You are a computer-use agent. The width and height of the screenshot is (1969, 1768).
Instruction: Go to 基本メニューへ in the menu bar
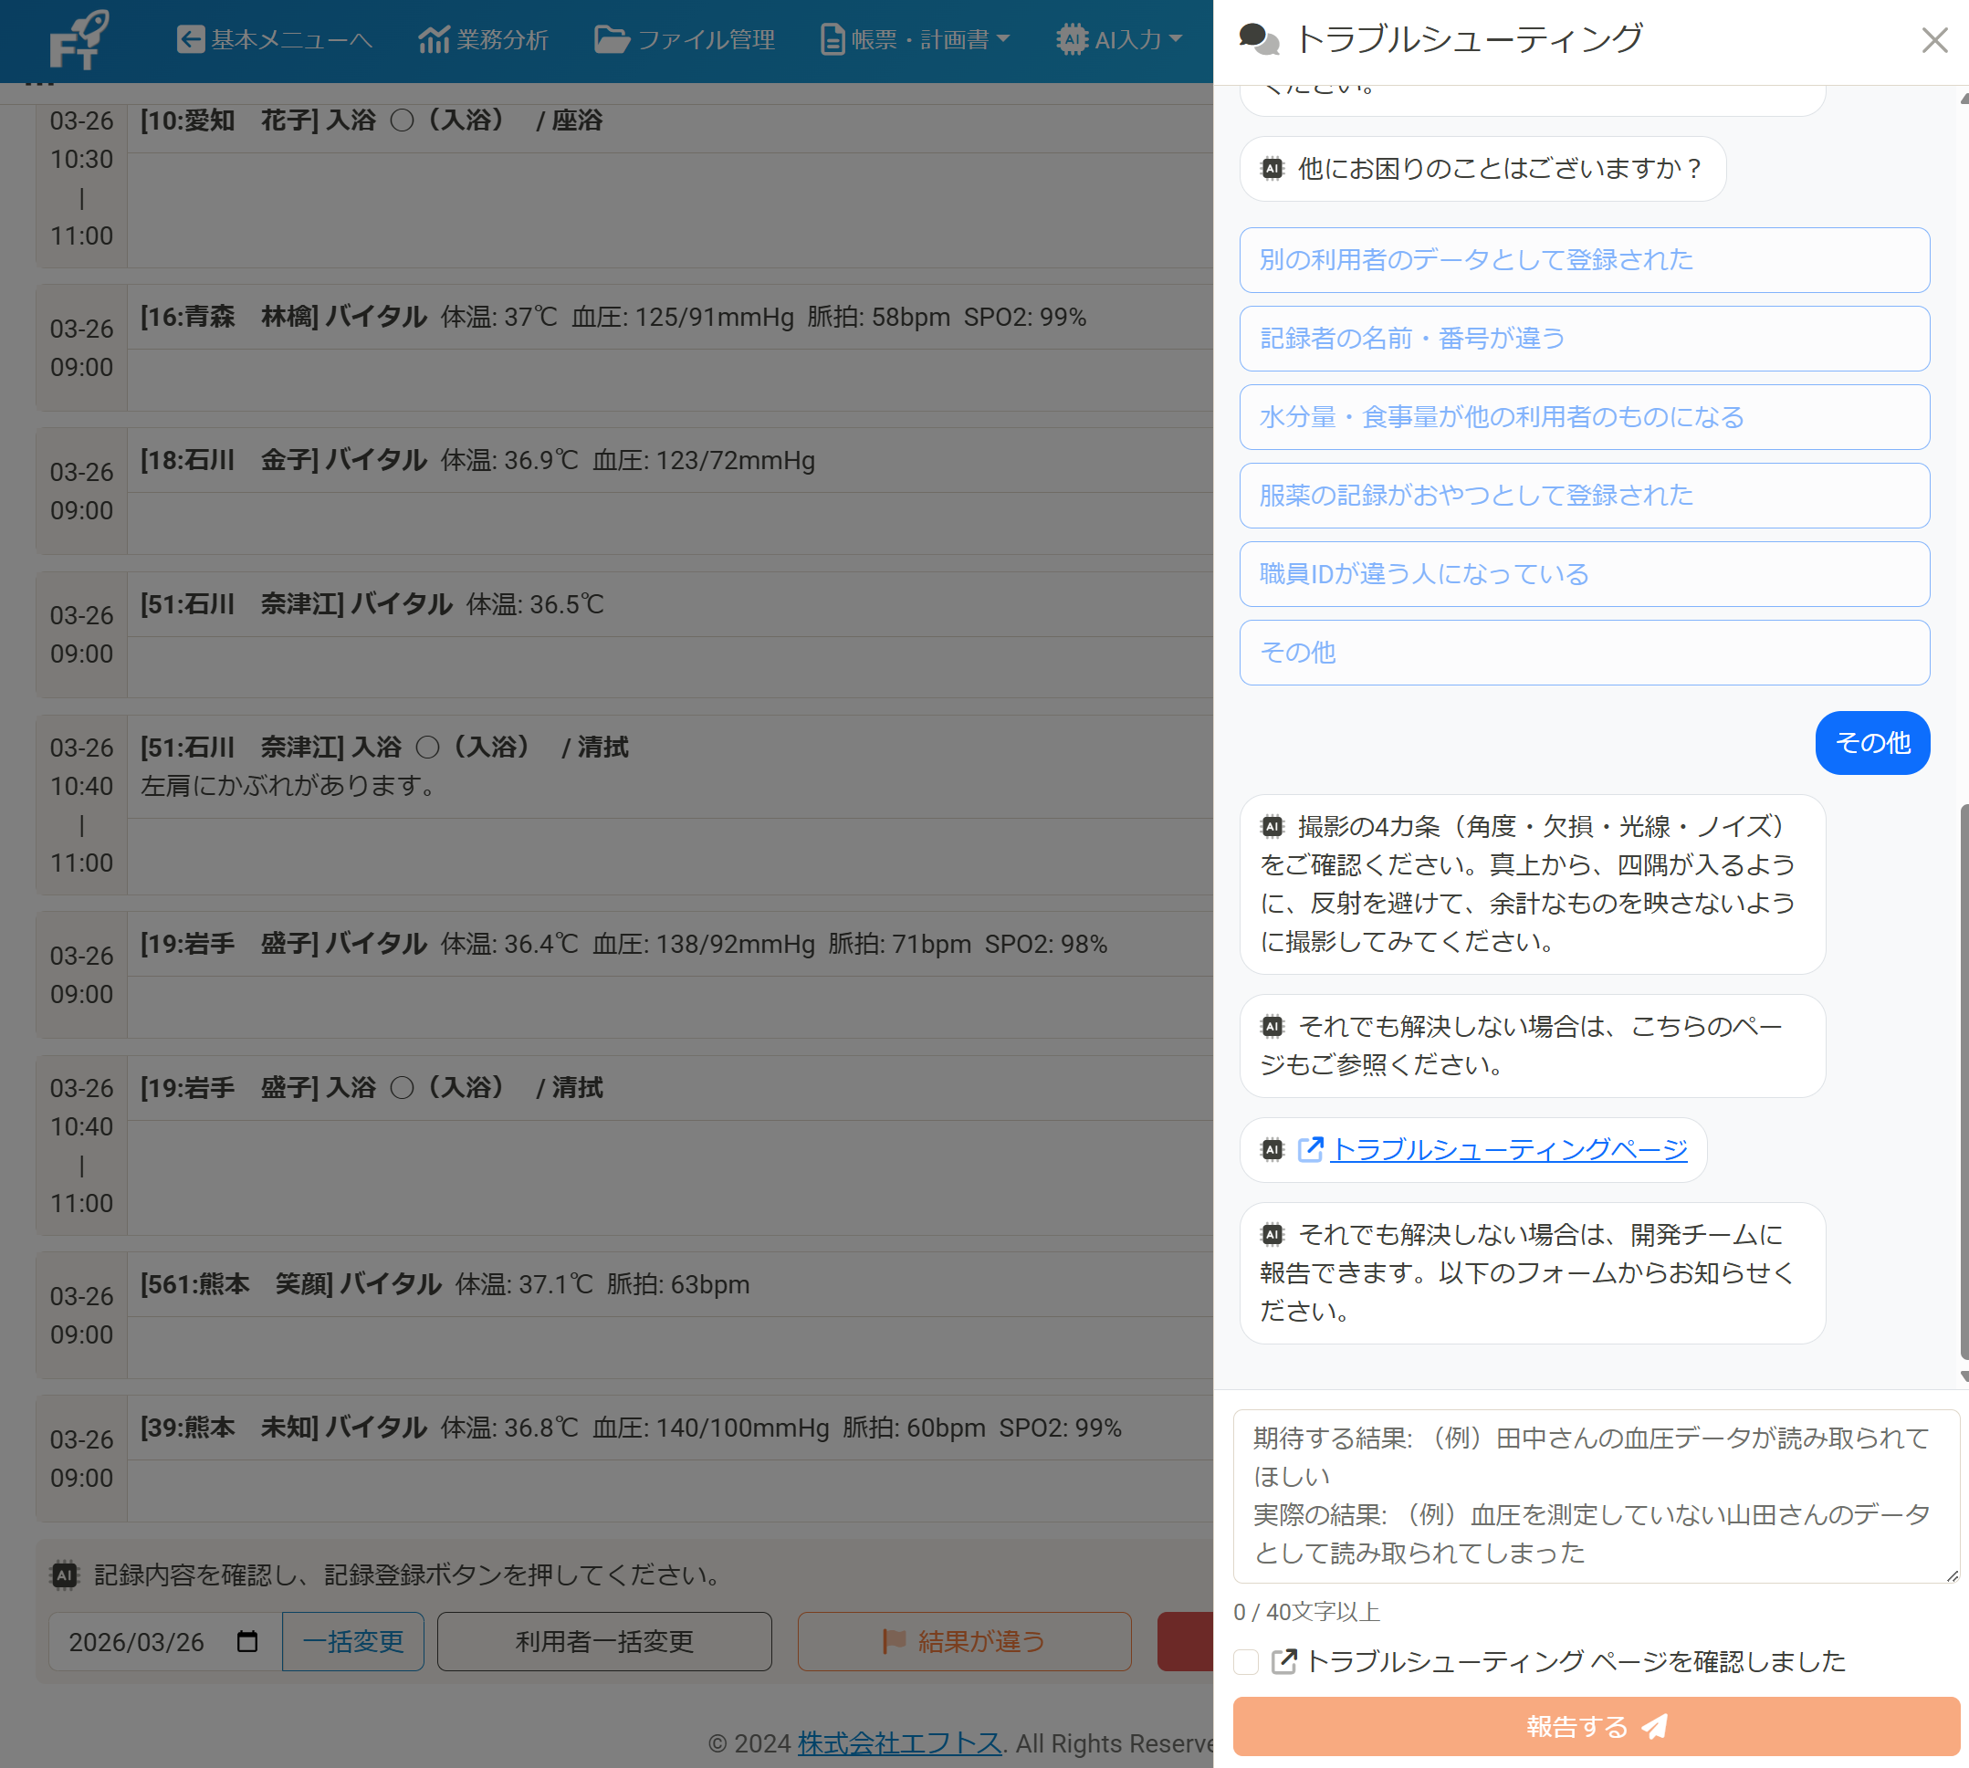(275, 40)
